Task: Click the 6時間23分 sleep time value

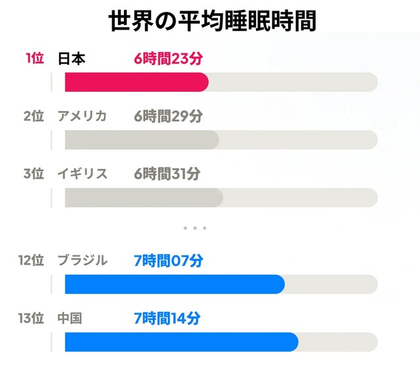Action: pyautogui.click(x=168, y=59)
